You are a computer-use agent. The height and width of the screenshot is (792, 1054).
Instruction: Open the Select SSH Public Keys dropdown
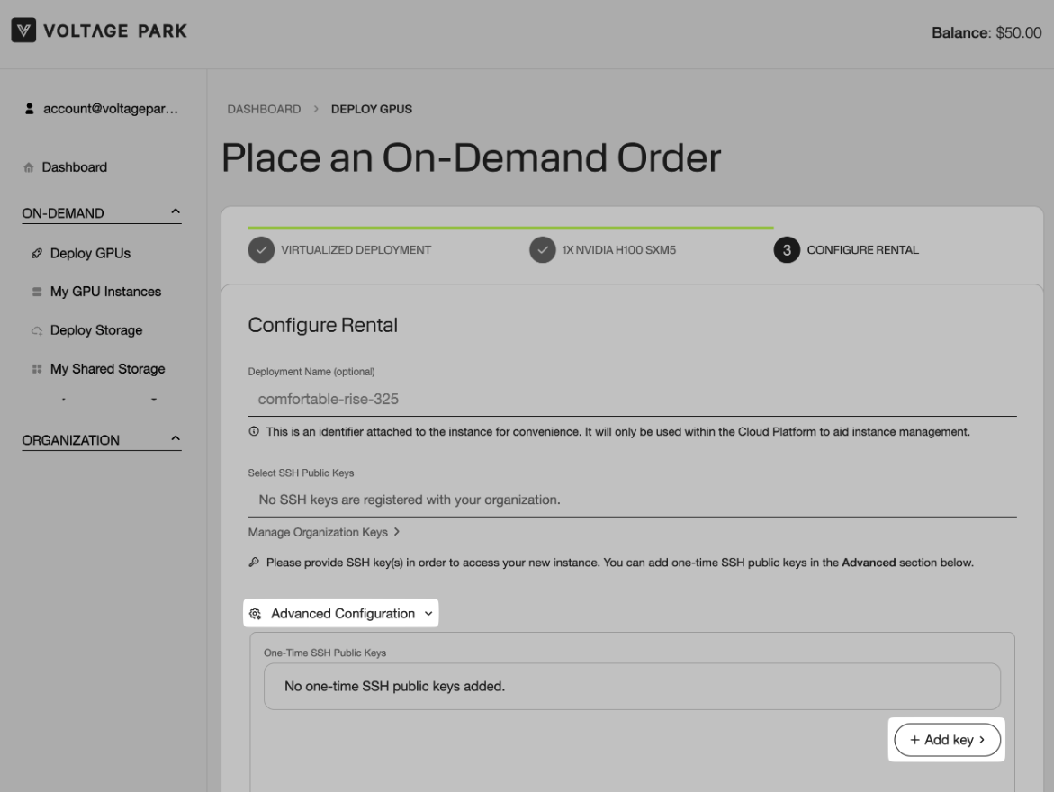(x=630, y=499)
